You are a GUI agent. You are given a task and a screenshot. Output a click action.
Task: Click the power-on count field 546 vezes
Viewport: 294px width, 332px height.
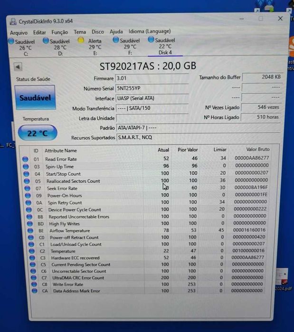click(262, 107)
